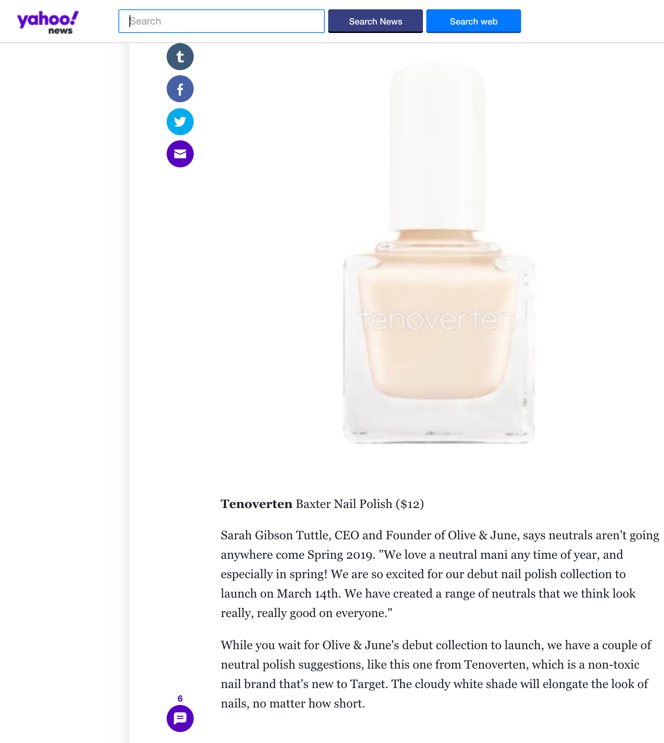Share article on Tumblr

point(180,57)
